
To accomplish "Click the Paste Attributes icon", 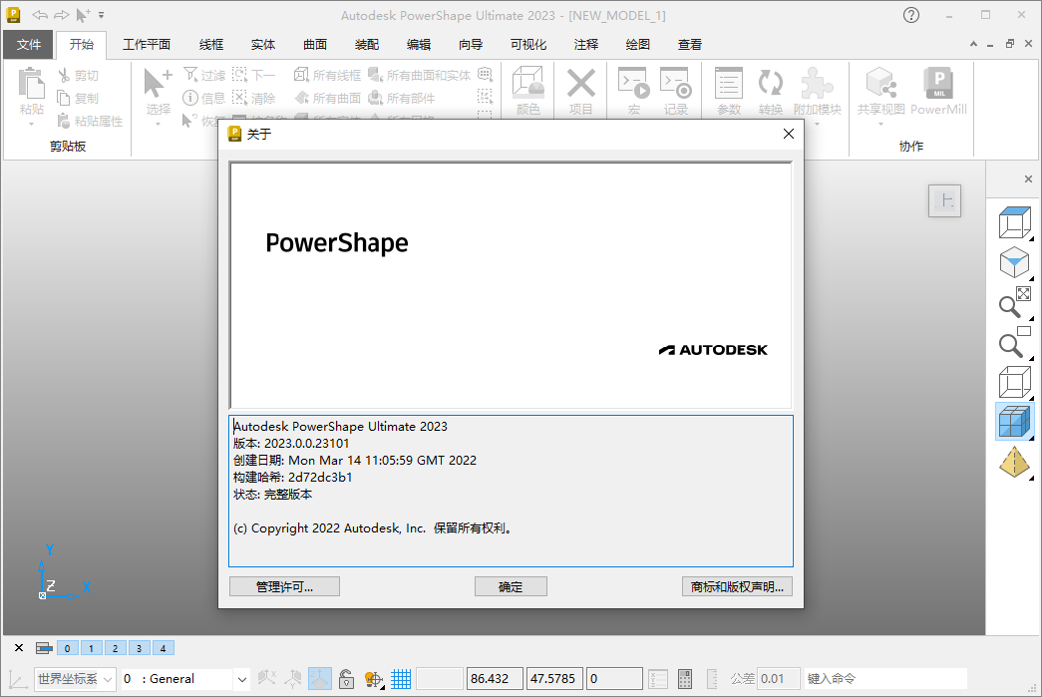I will tap(64, 121).
